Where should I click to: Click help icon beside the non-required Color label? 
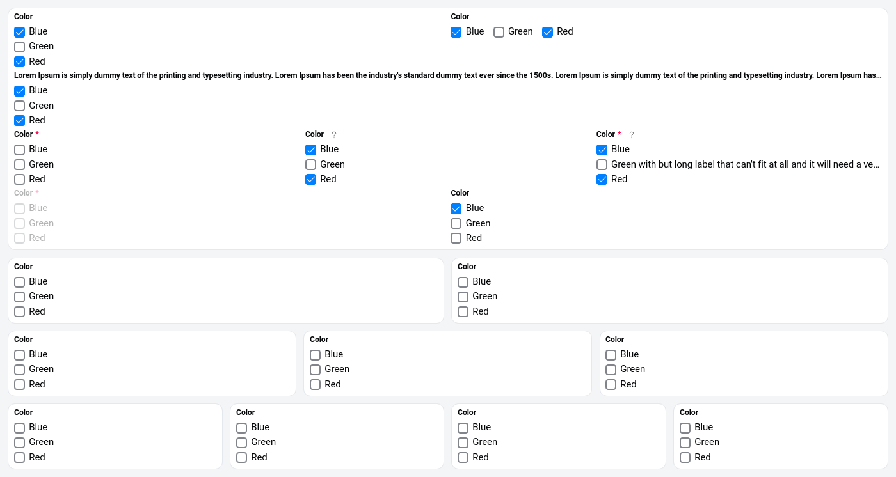click(x=333, y=135)
